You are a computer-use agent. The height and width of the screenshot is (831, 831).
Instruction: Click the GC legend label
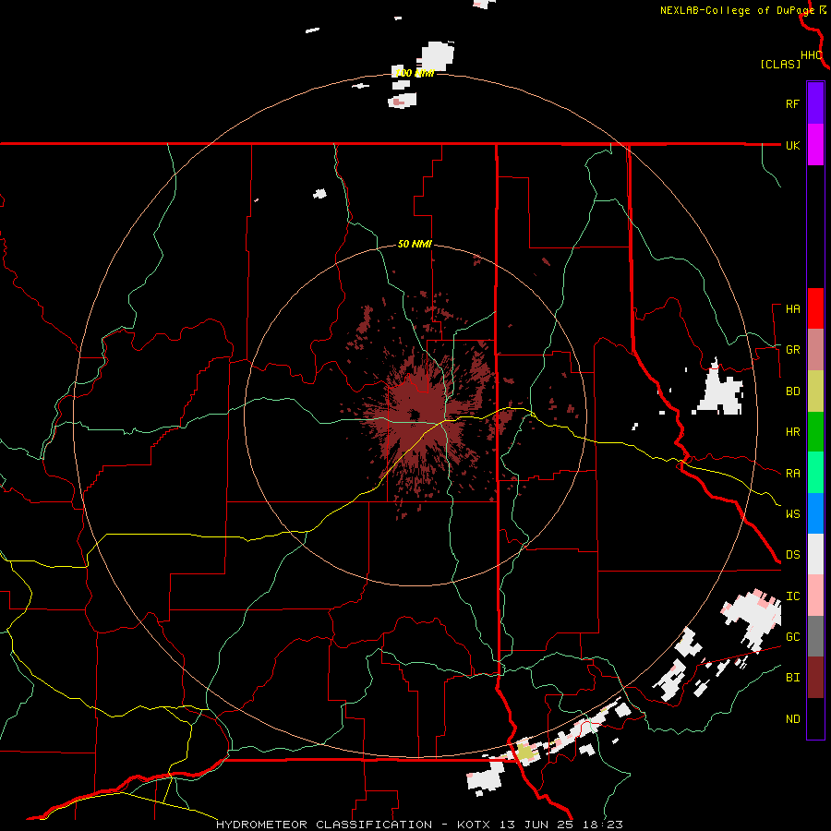[x=792, y=637]
